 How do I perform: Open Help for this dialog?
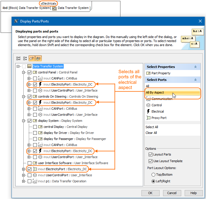(x=193, y=193)
